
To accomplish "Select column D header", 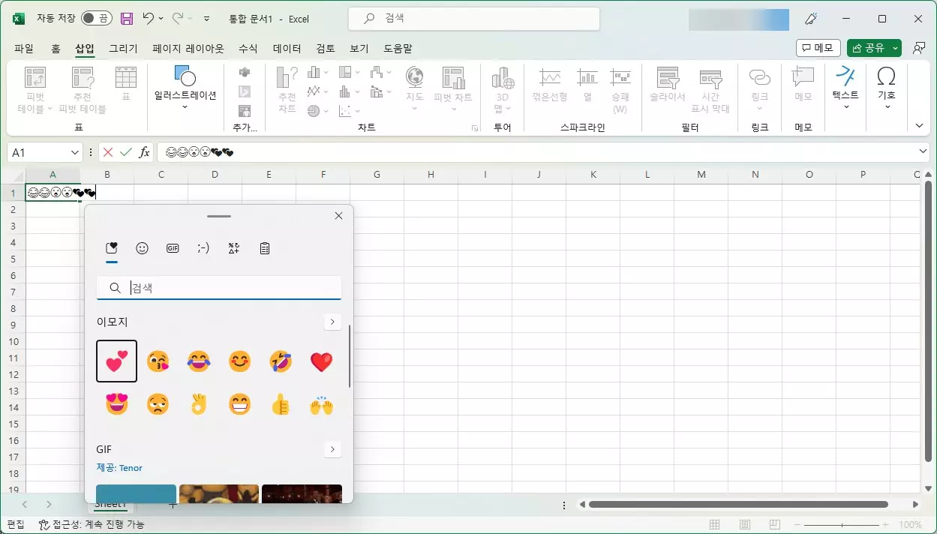I will pos(215,175).
